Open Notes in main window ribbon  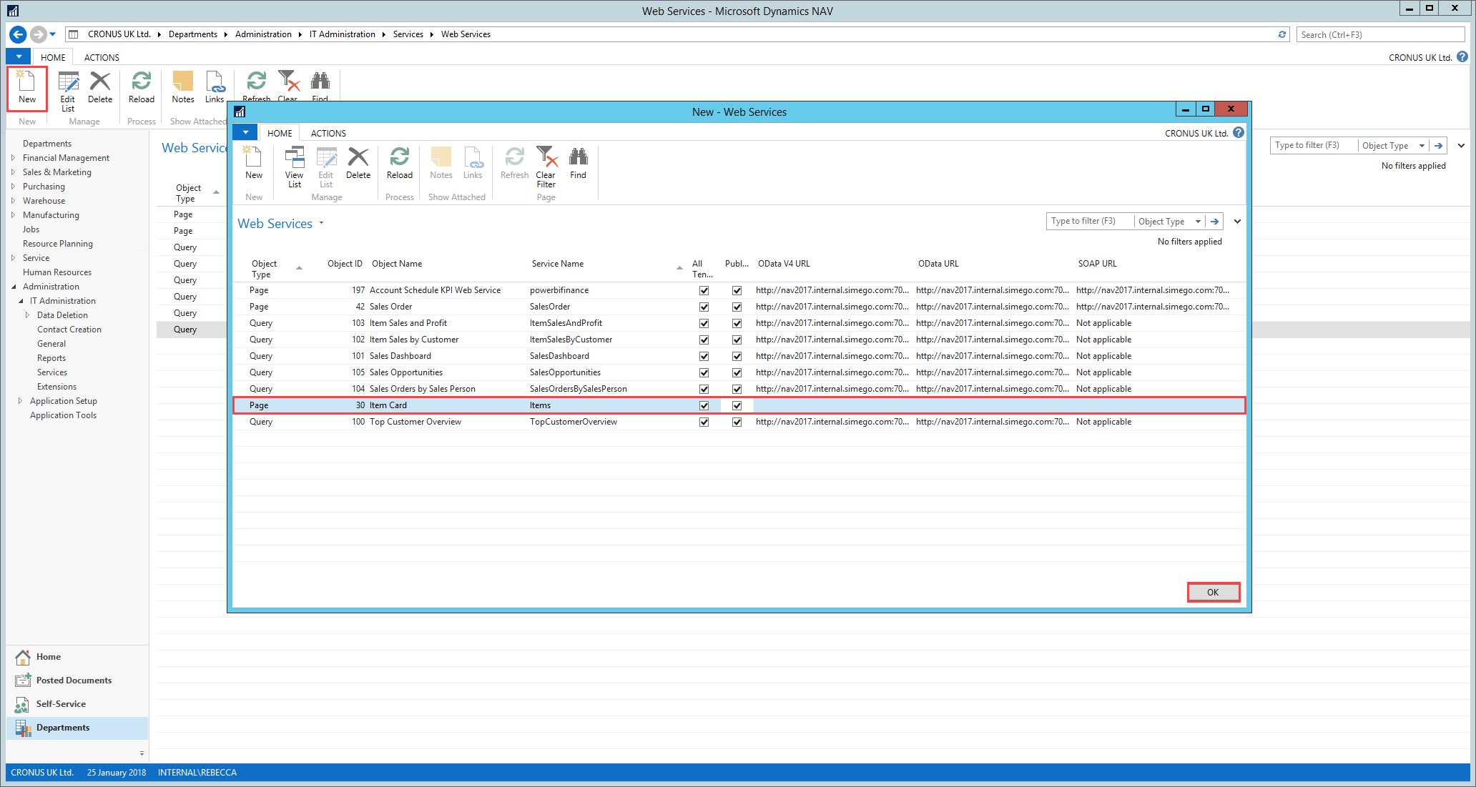tap(183, 88)
